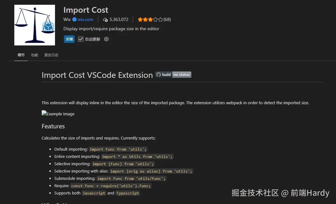The height and width of the screenshot is (204, 336).
Task: Click the Import Cost VSCode Extension heading
Action: pyautogui.click(x=97, y=75)
